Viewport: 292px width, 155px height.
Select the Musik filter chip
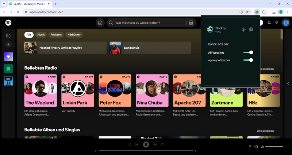click(41, 35)
